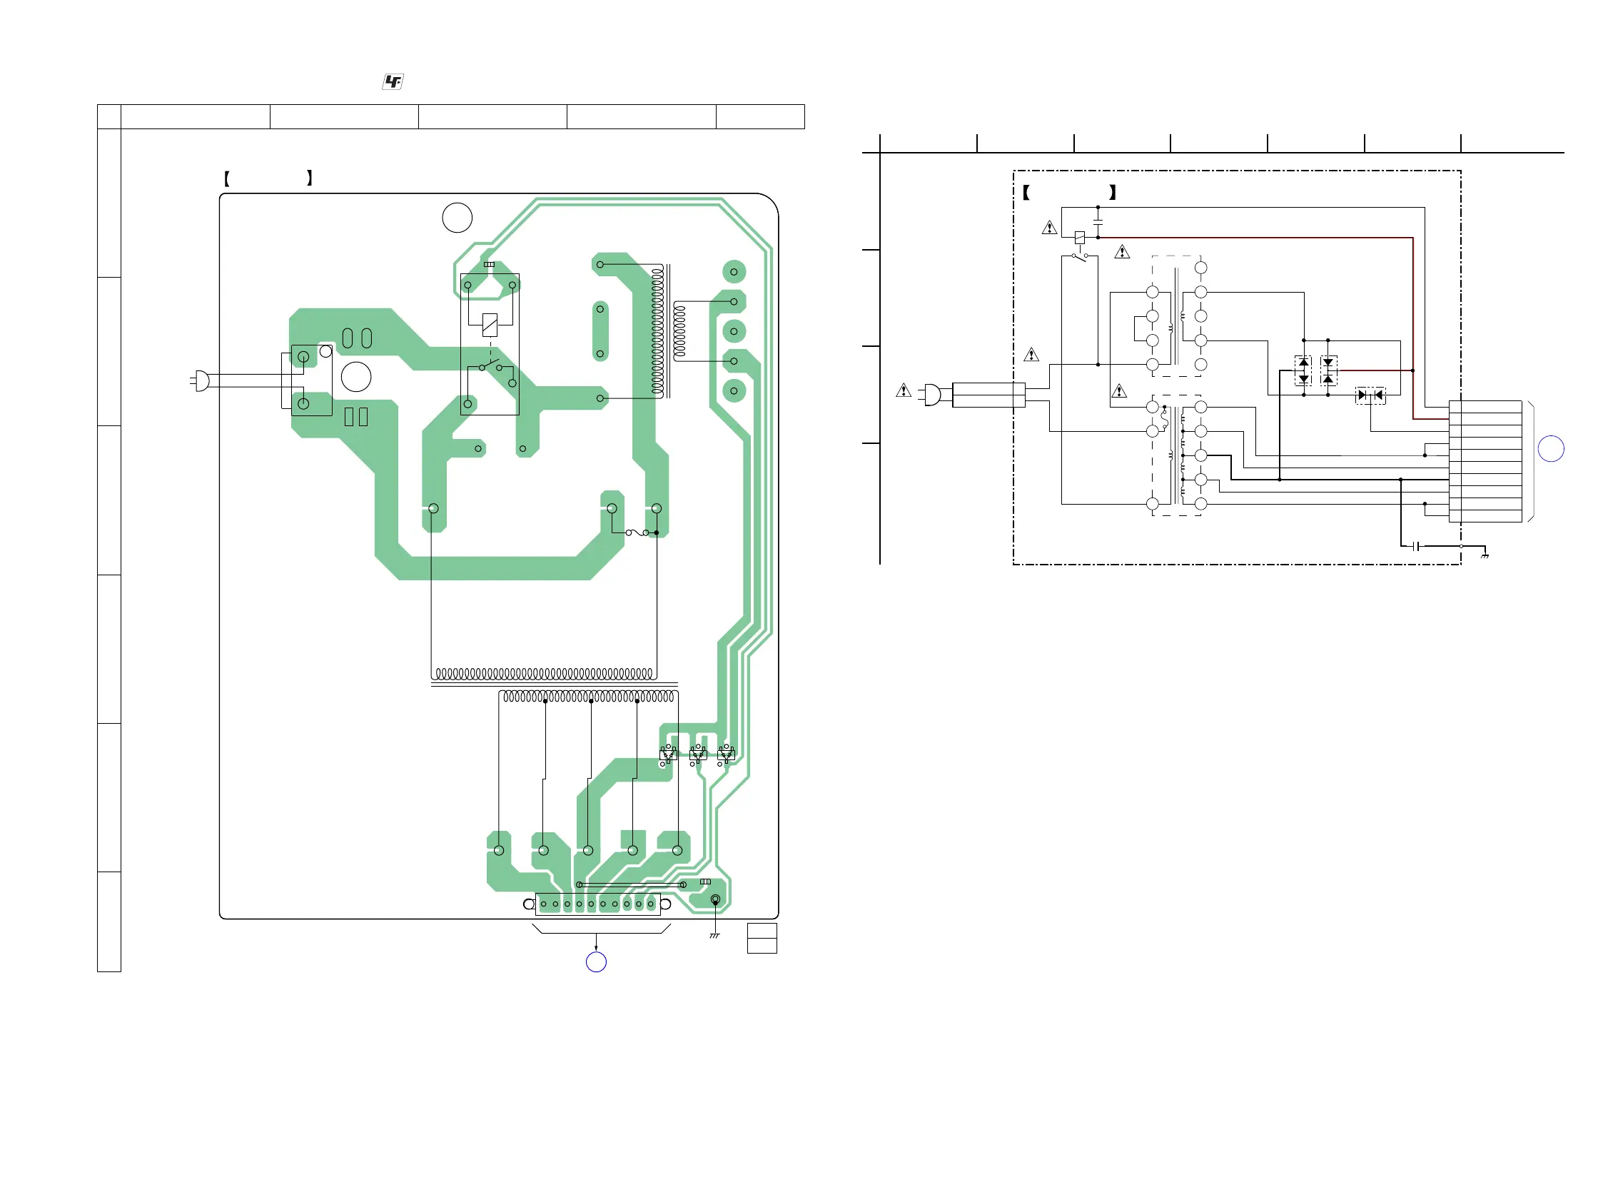Select the ground symbol on the PCB layout
Viewport: 1598px width, 1202px height.
714,936
